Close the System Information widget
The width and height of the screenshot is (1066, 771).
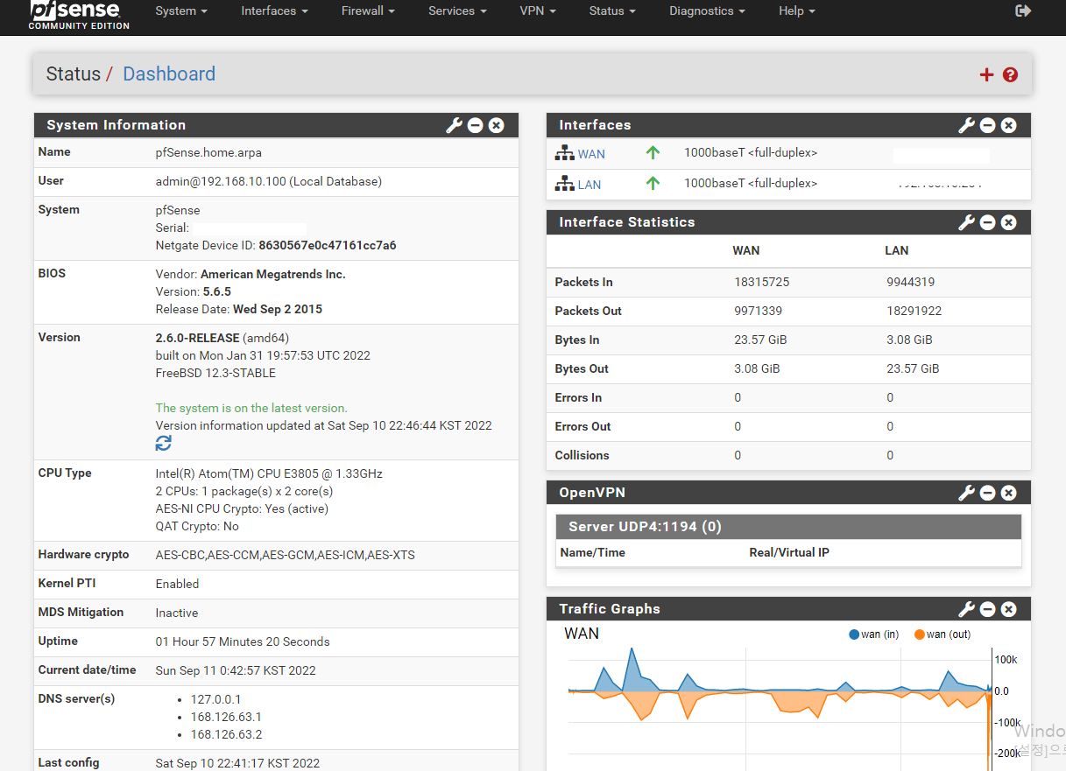497,125
